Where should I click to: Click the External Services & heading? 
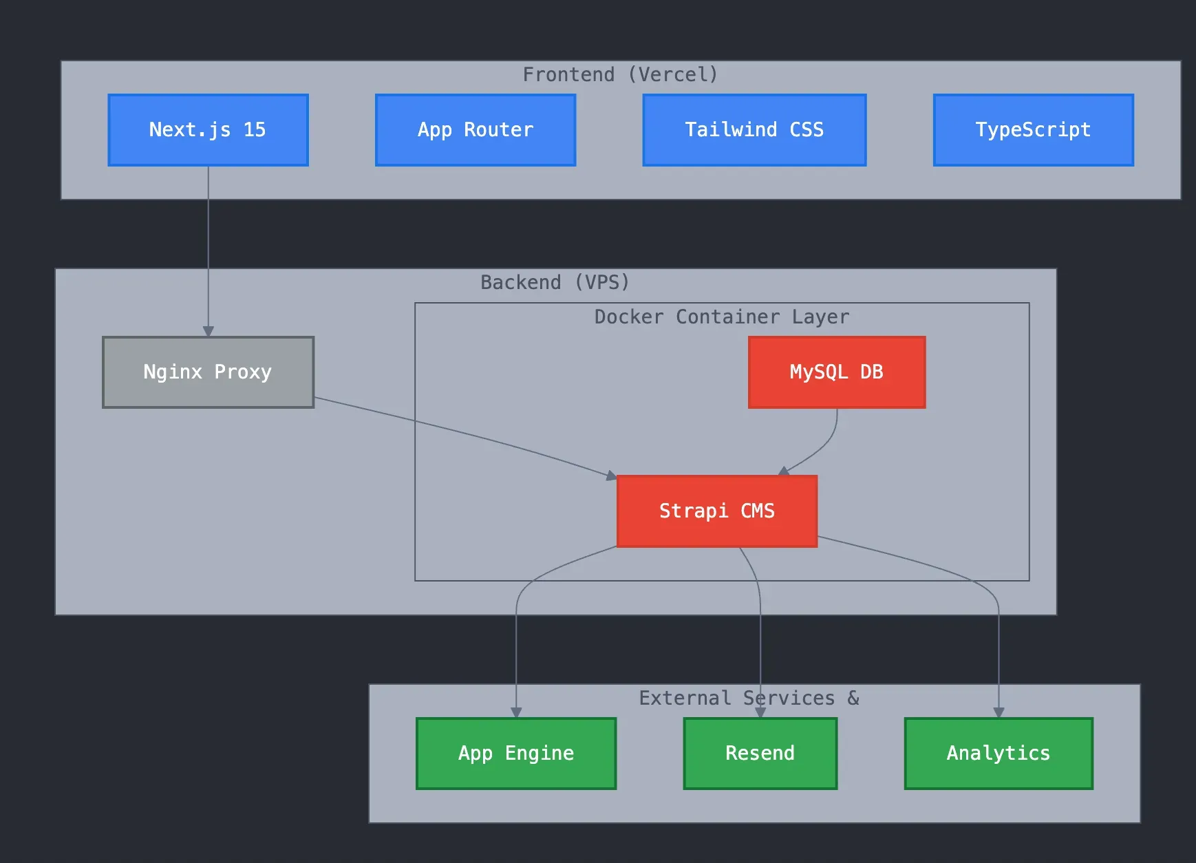point(749,698)
